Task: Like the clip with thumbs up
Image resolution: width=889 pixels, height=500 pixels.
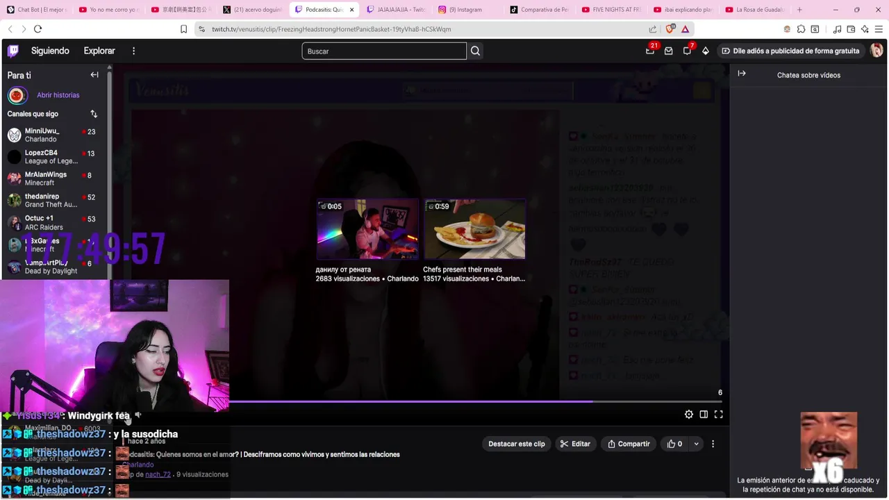Action: coord(674,444)
